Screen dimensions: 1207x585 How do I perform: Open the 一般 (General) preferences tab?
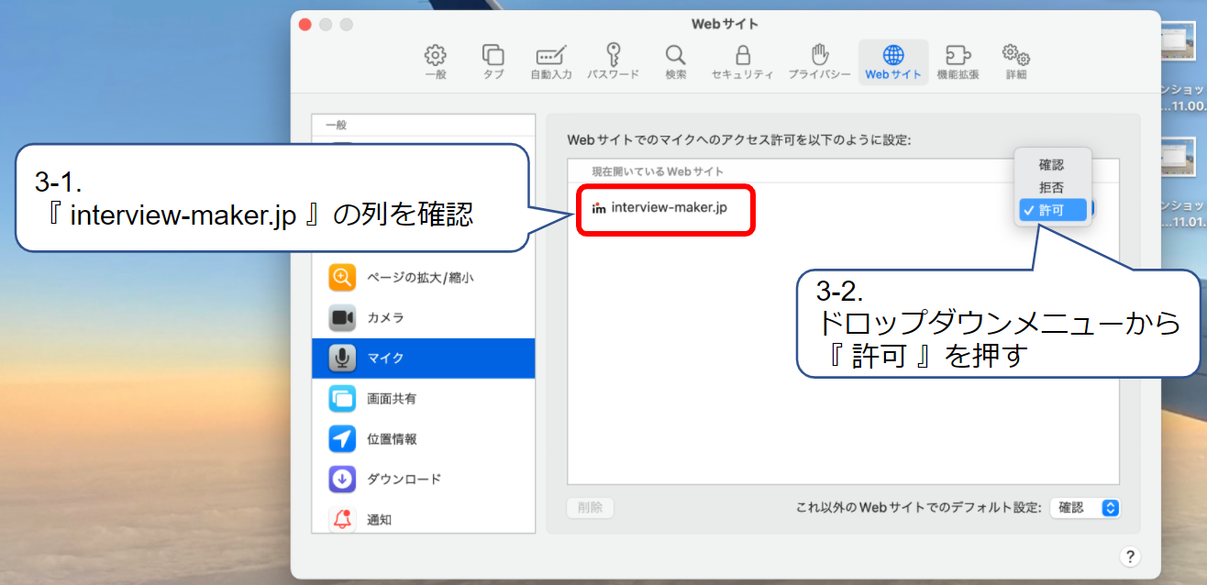[x=436, y=61]
